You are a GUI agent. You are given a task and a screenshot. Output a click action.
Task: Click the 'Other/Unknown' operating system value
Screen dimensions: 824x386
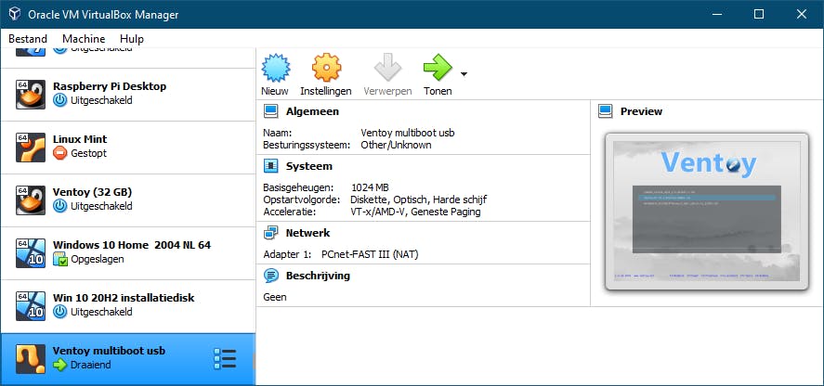pos(397,145)
